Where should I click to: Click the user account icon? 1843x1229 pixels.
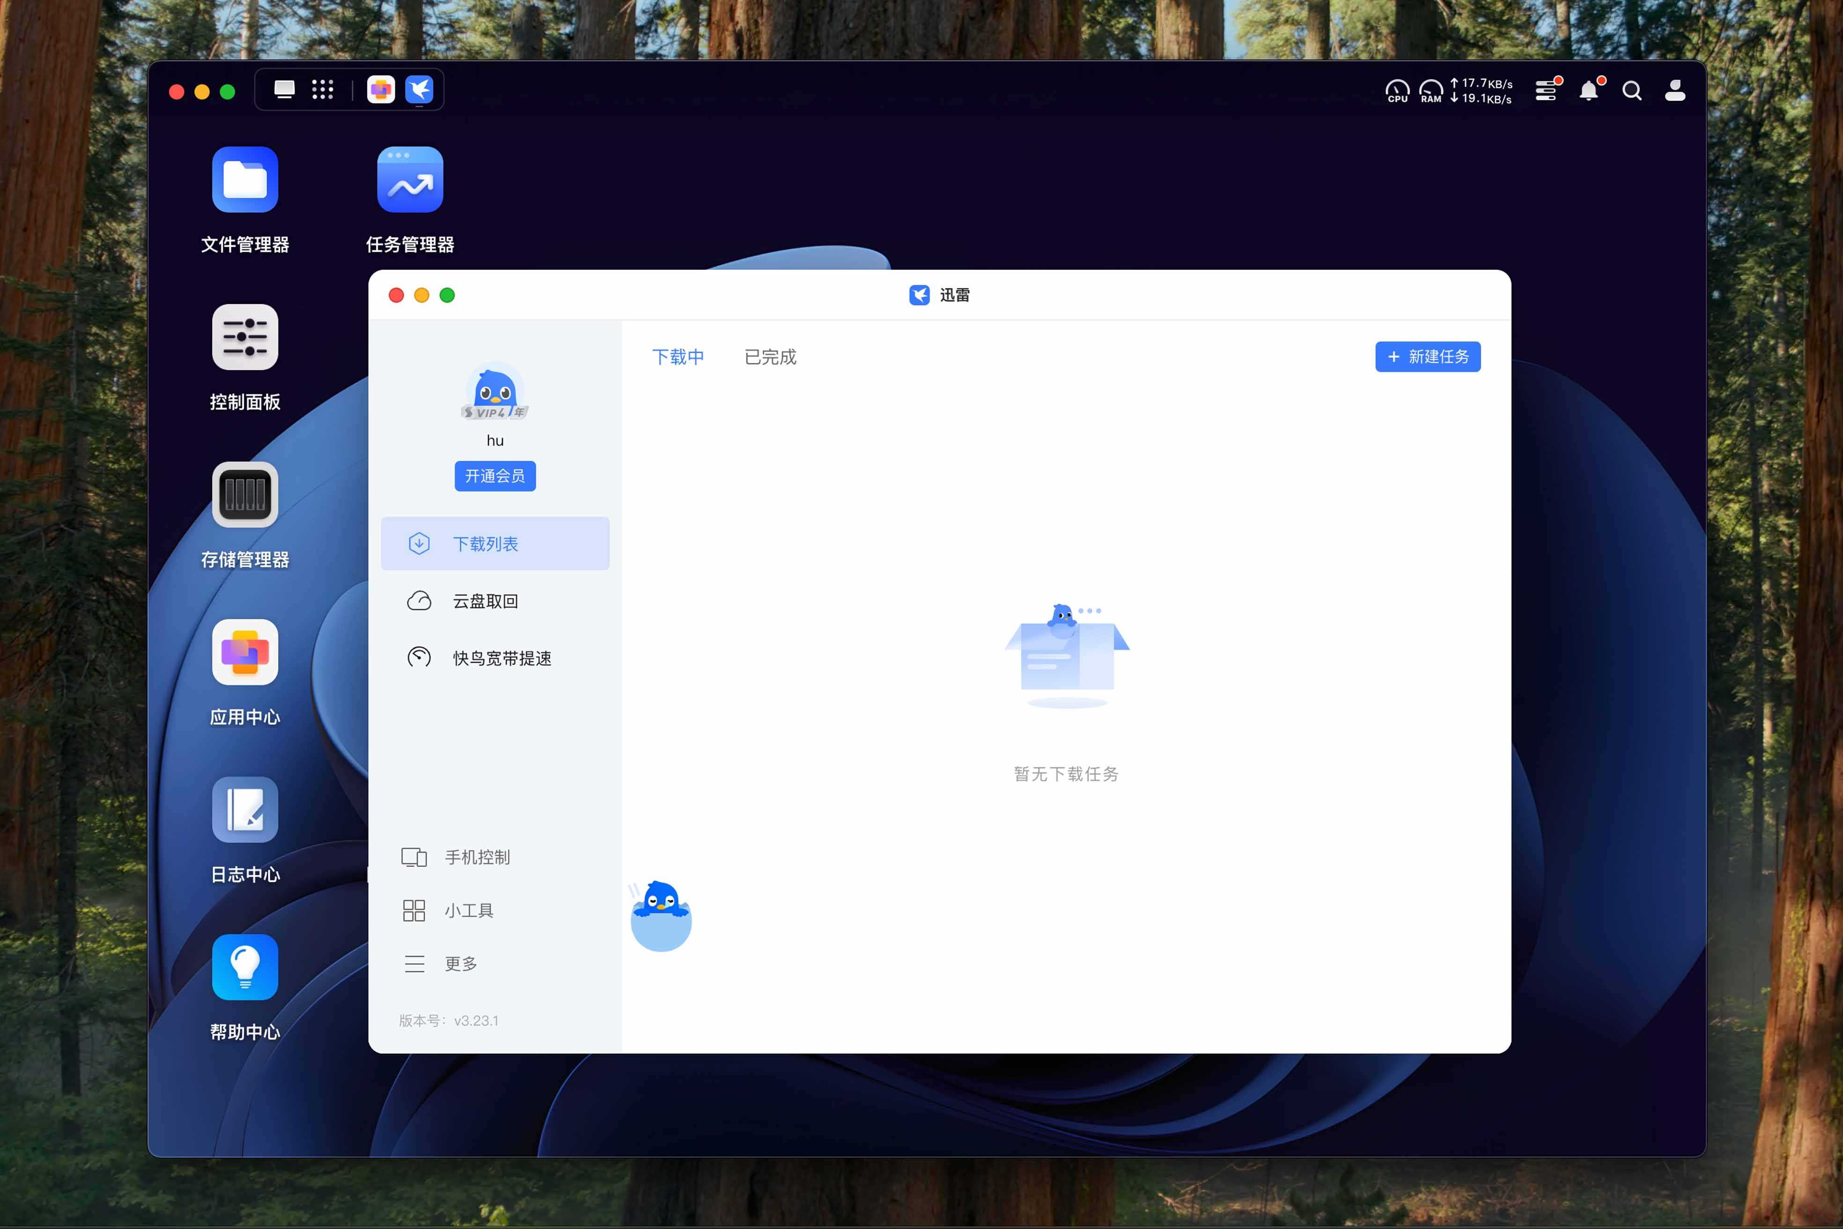point(1674,91)
